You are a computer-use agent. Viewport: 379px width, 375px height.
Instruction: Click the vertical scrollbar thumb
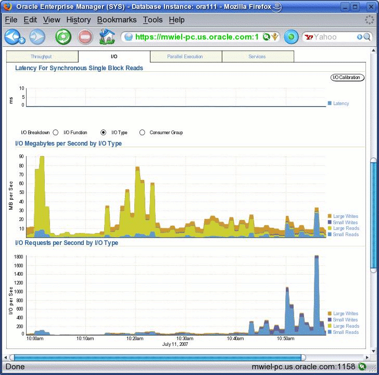[x=373, y=215]
